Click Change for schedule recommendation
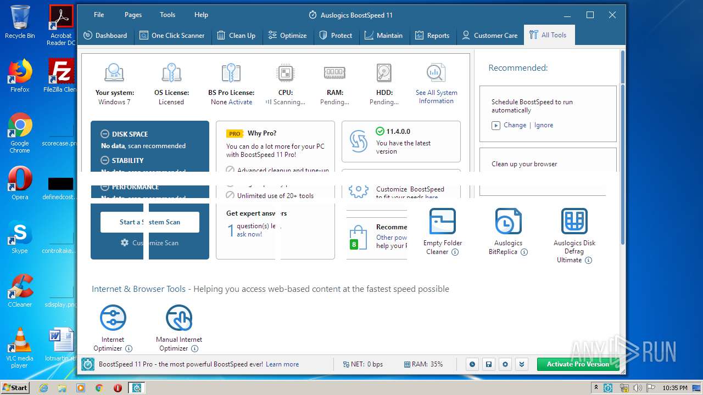This screenshot has width=703, height=395. (x=515, y=125)
